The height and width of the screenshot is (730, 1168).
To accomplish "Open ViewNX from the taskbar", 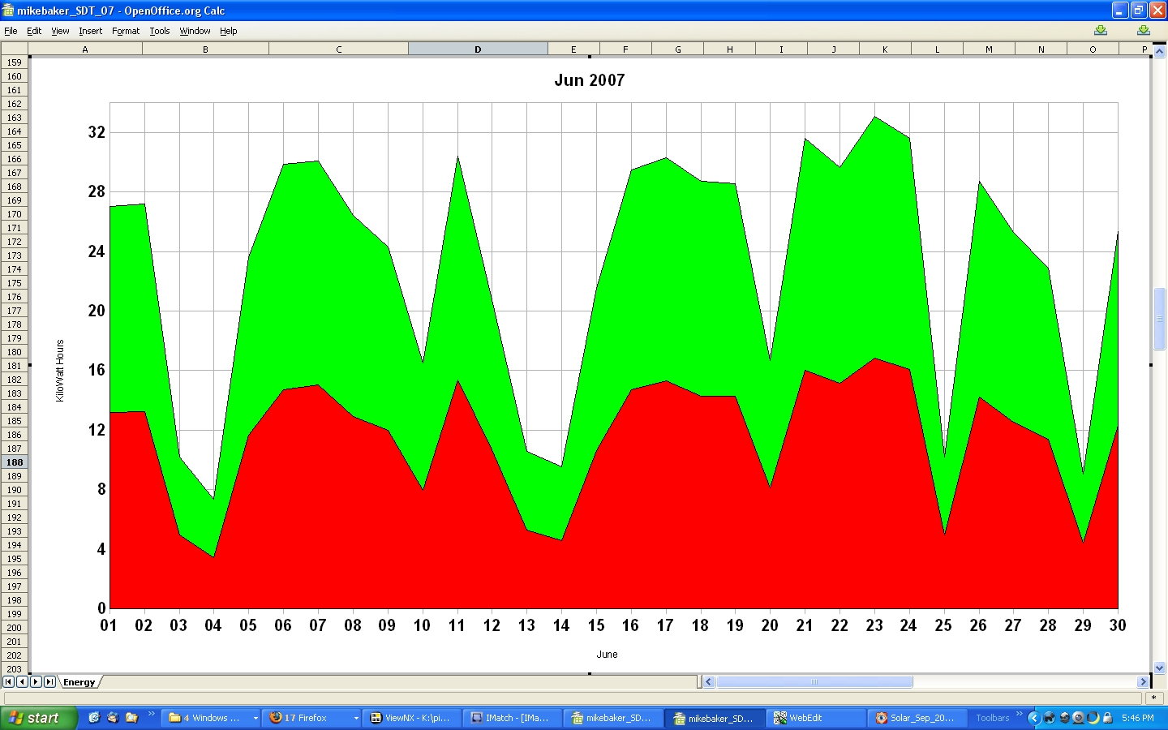I will pyautogui.click(x=411, y=718).
